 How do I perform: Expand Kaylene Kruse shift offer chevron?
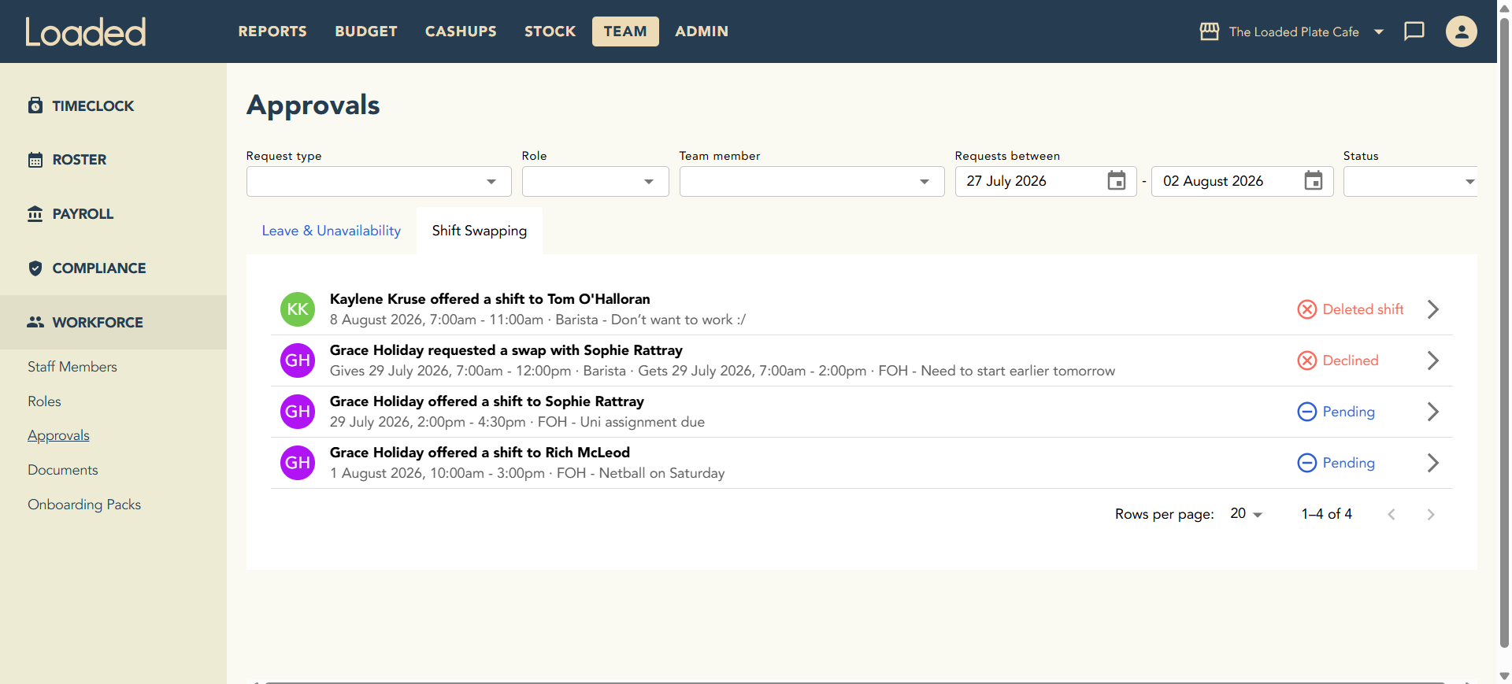click(x=1433, y=309)
